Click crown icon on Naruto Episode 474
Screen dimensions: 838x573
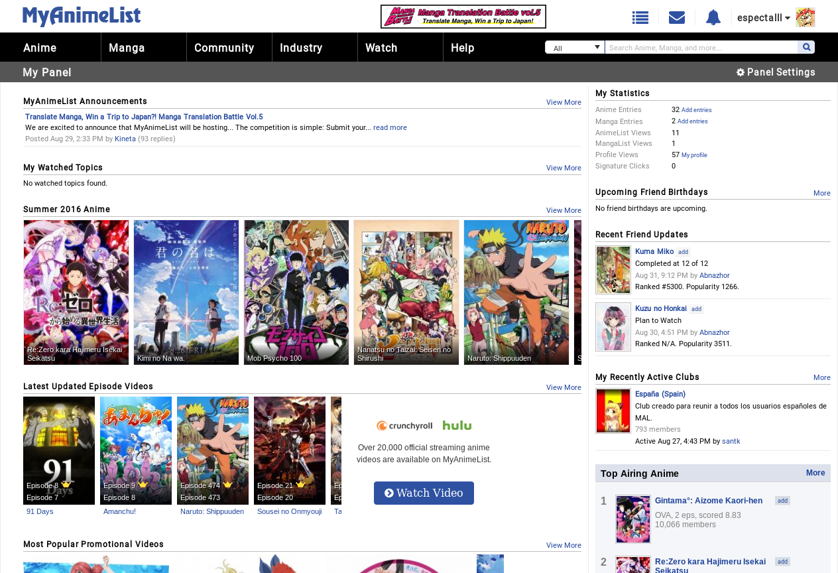(x=228, y=485)
